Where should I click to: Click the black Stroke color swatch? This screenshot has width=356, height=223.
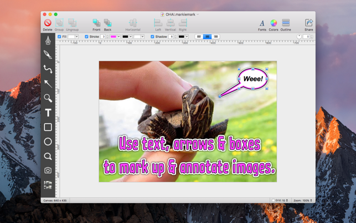125,37
